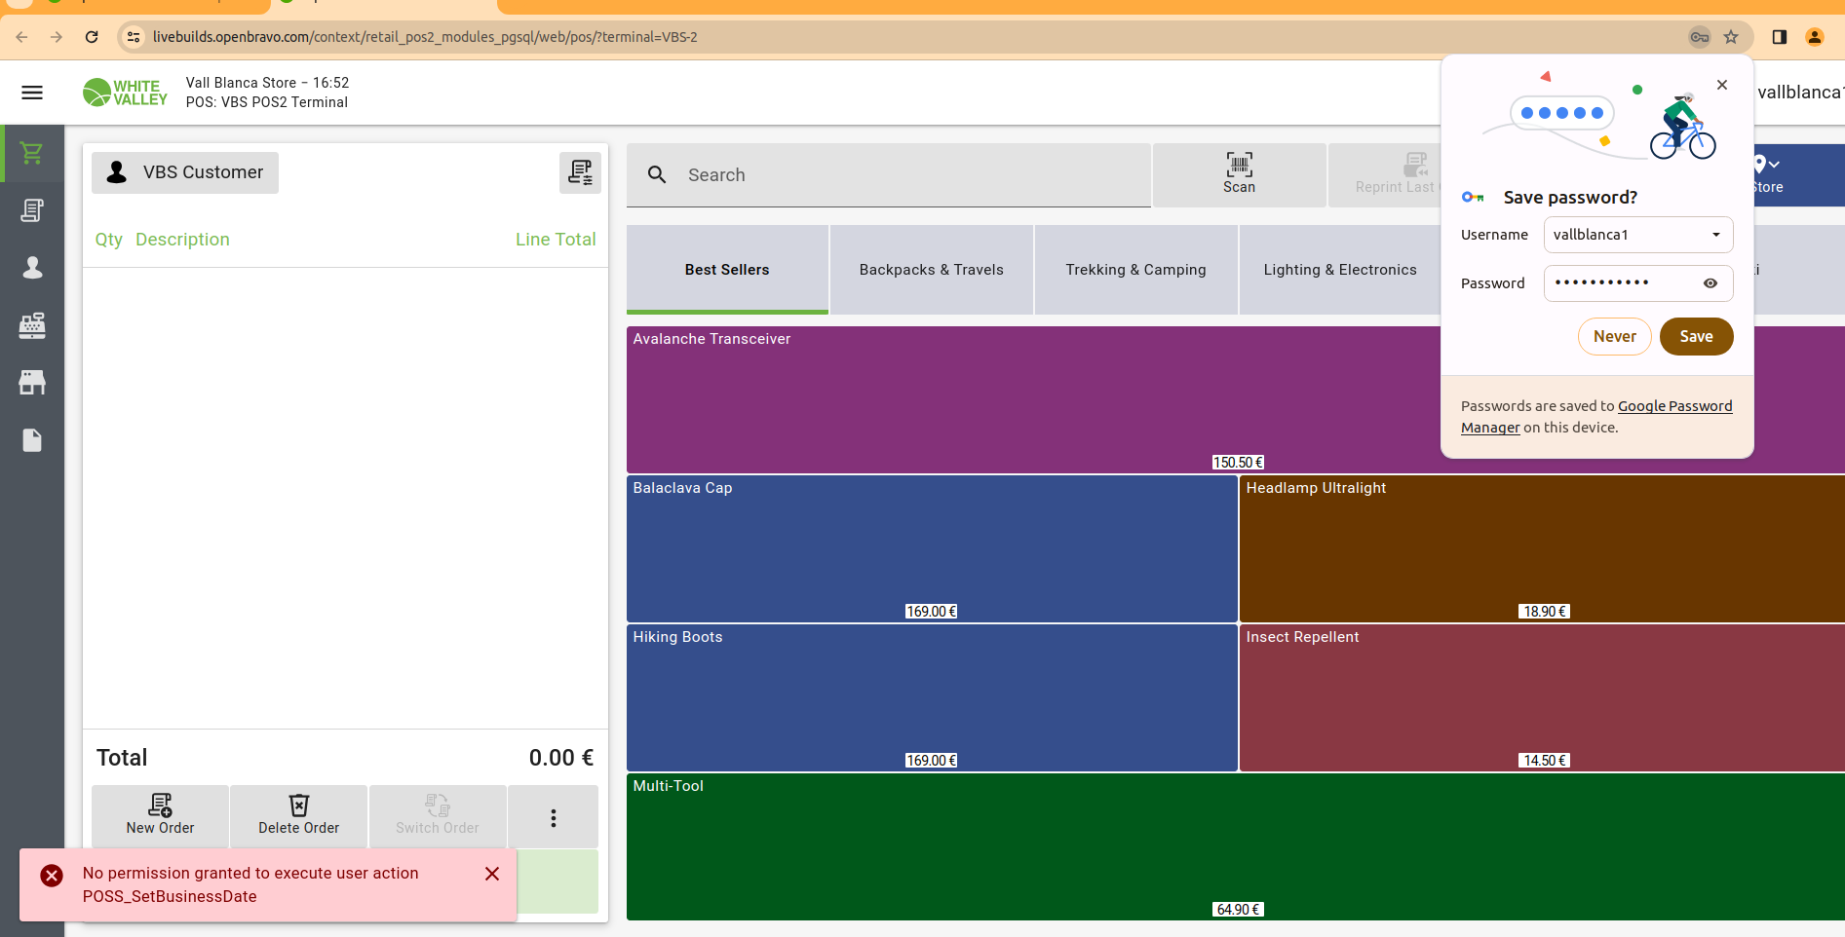This screenshot has height=937, width=1845.
Task: Open the more options three-dot menu
Action: 553,817
